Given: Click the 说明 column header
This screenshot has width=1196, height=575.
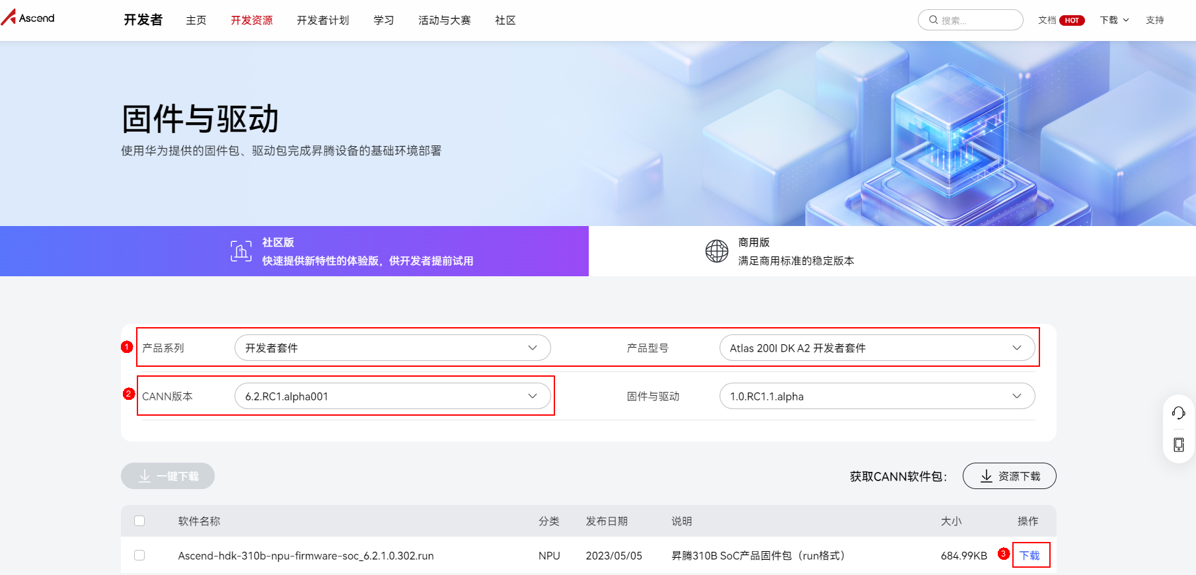Looking at the screenshot, I should pos(682,521).
